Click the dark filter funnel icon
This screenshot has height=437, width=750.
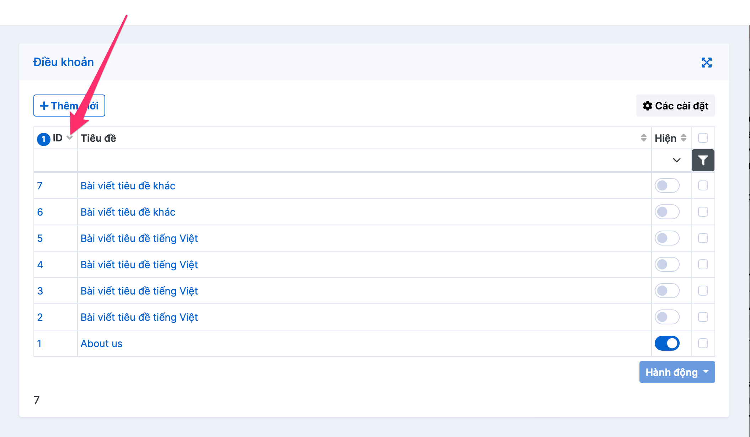tap(703, 160)
